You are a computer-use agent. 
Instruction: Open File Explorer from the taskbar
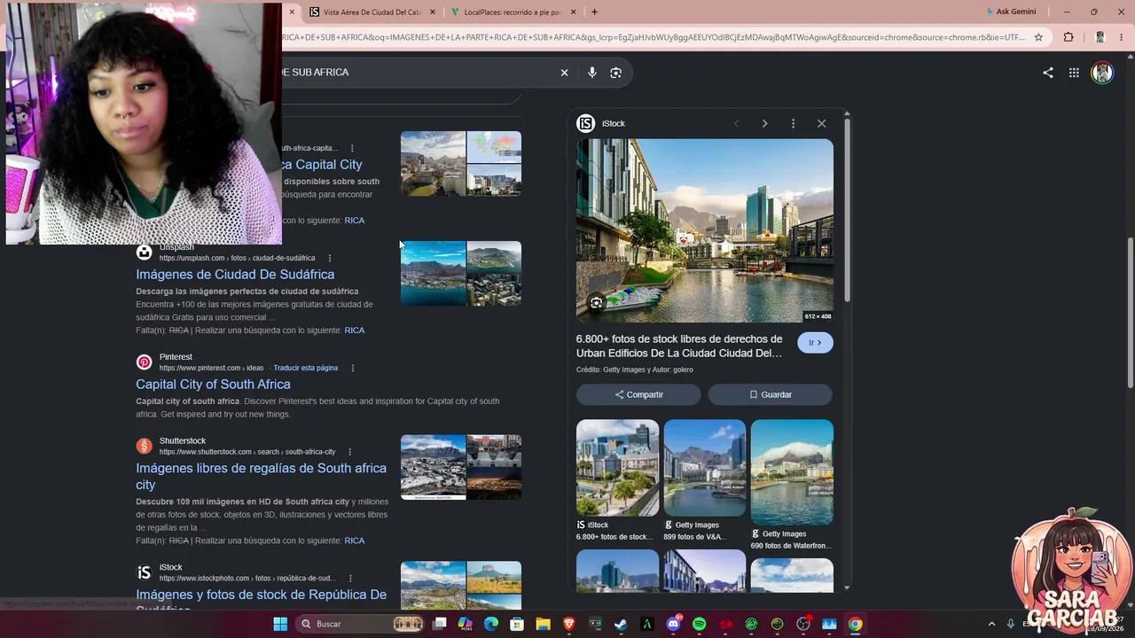[x=543, y=624]
